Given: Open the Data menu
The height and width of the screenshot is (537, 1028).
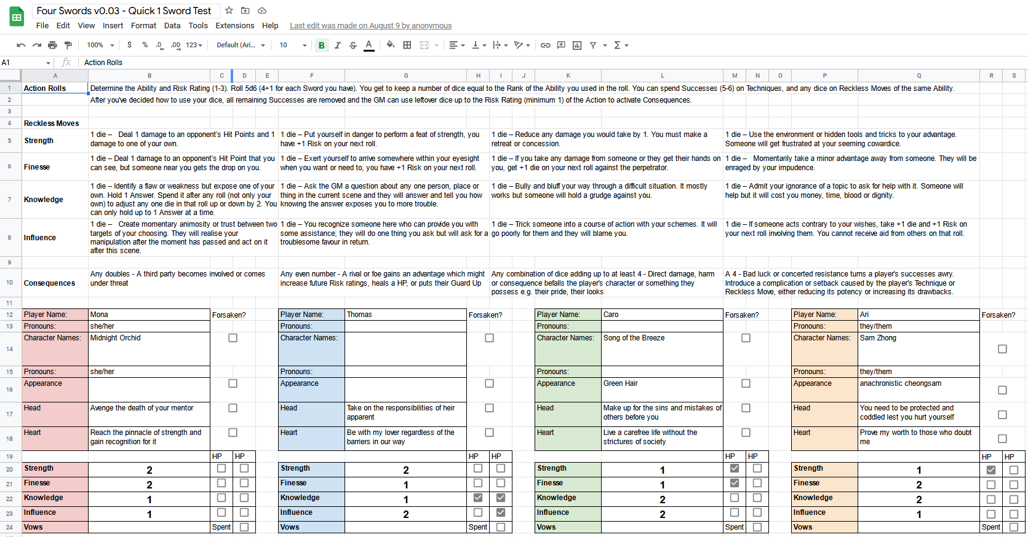Looking at the screenshot, I should tap(172, 26).
